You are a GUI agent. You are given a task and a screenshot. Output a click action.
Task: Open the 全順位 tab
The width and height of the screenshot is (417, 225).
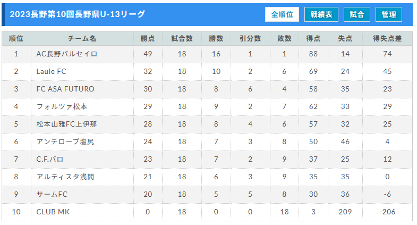[x=282, y=14]
